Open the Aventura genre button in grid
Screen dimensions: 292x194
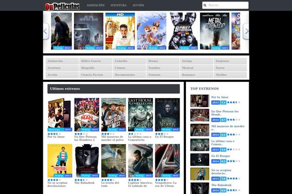pos(62,68)
